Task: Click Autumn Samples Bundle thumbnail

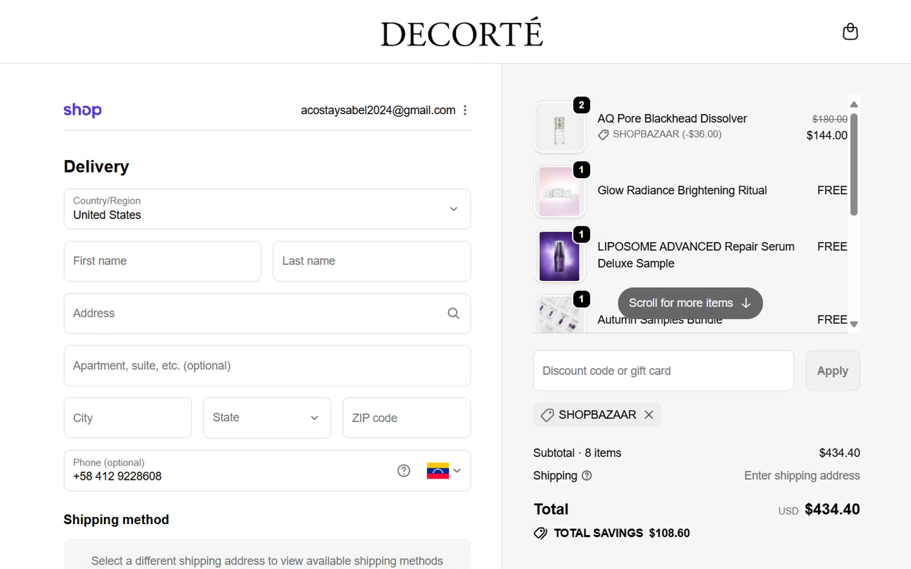Action: pyautogui.click(x=559, y=314)
